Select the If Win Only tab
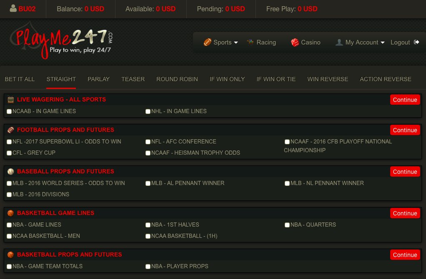Screen dimensions: 426x279 227,79
